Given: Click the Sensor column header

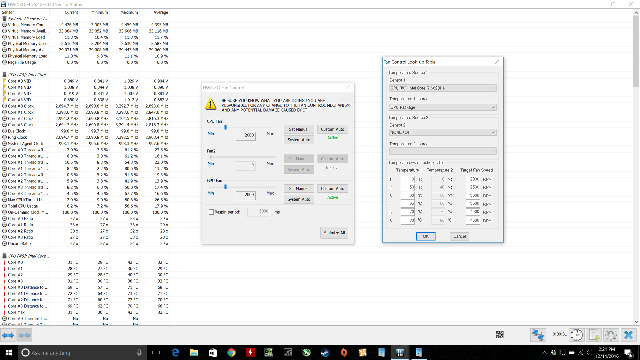Looking at the screenshot, I should click(x=25, y=12).
